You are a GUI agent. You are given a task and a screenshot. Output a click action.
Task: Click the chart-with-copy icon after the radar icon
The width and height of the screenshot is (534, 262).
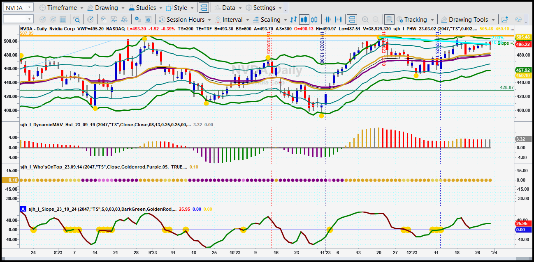(x=104, y=20)
